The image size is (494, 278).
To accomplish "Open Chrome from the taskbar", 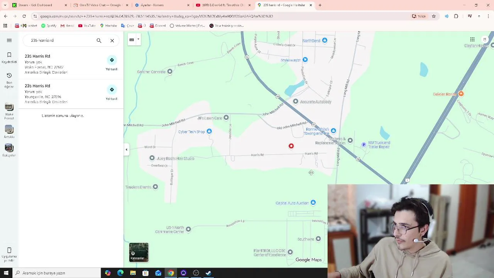I will (x=171, y=273).
